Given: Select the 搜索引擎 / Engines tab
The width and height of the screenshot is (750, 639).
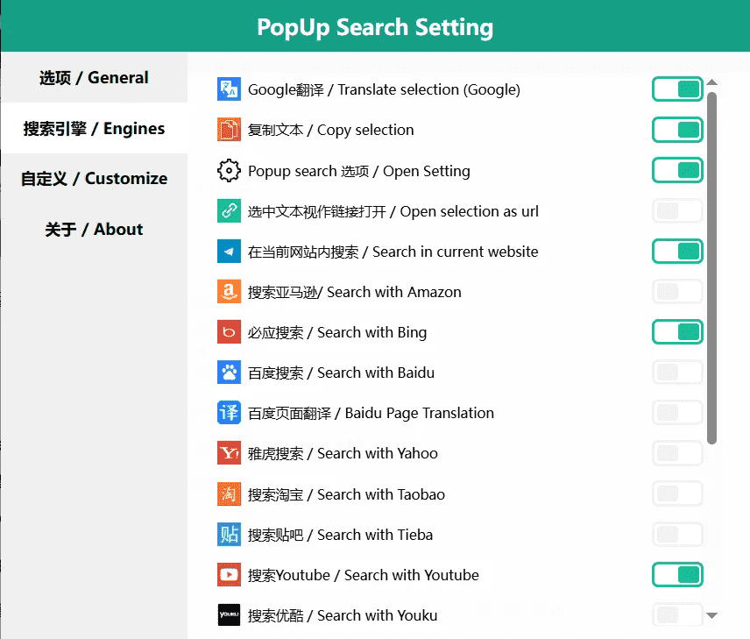Looking at the screenshot, I should (95, 128).
